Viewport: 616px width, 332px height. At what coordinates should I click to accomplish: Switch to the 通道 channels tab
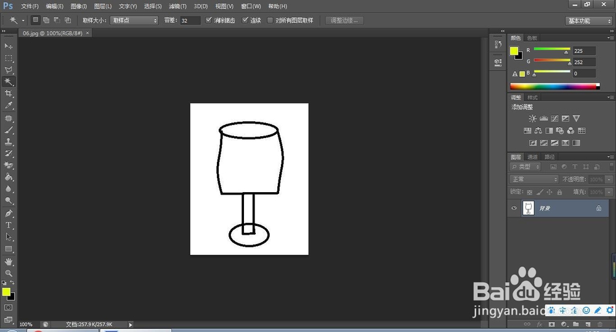pos(532,157)
